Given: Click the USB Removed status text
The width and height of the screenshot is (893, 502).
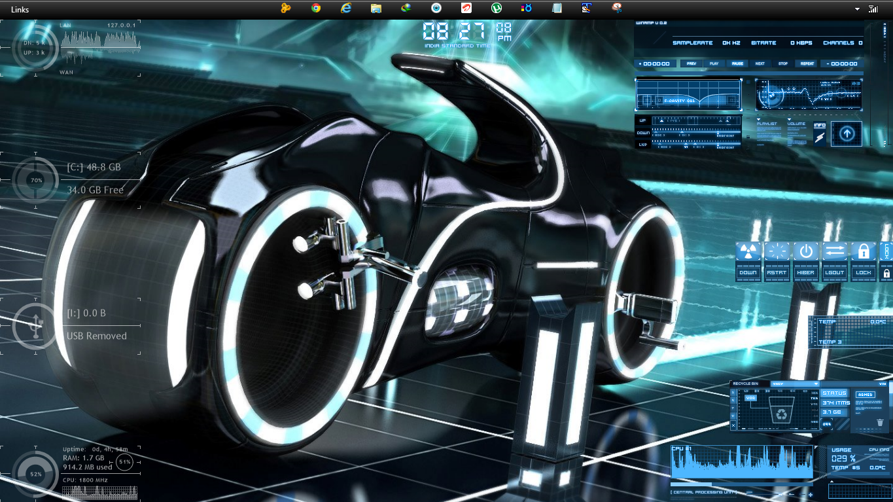Looking at the screenshot, I should click(97, 336).
